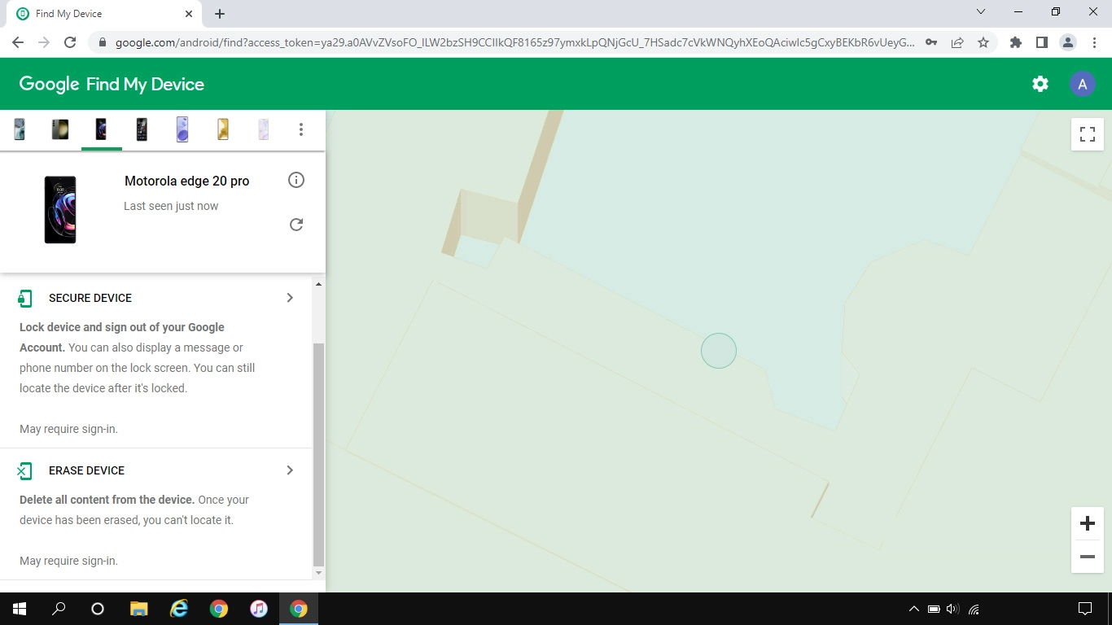Select the gold phone device tab
Image resolution: width=1112 pixels, height=625 pixels.
click(222, 129)
